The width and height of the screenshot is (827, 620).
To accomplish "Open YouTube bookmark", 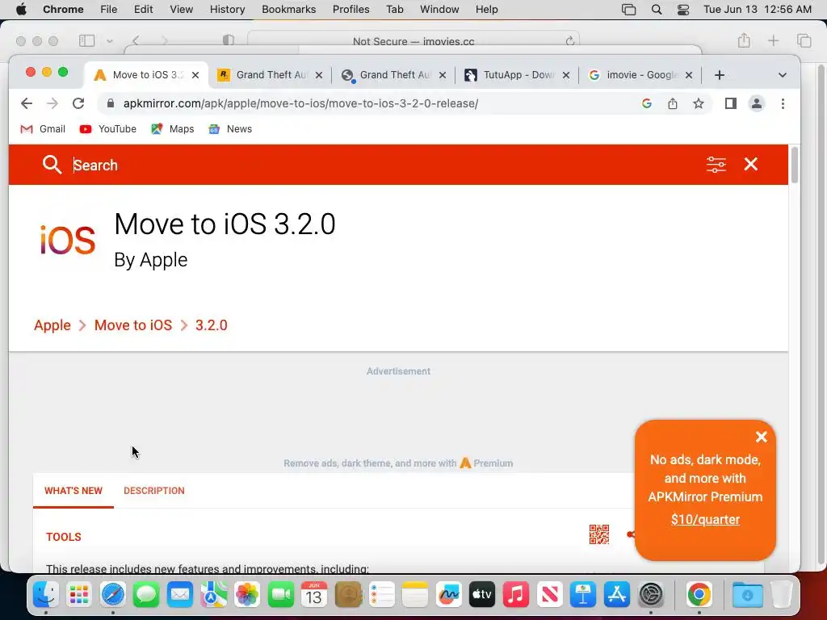I will click(107, 128).
